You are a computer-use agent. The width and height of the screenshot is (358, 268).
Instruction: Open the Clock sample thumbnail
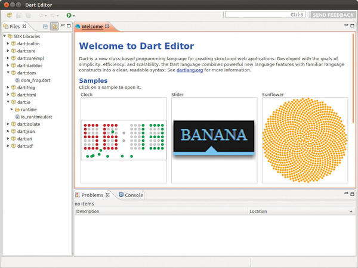pyautogui.click(x=124, y=140)
